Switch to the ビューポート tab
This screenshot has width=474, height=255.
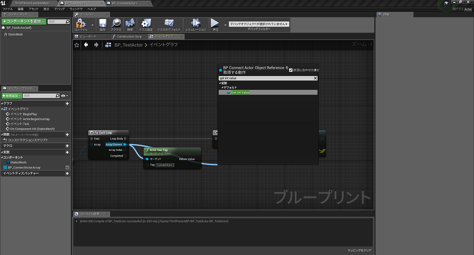pyautogui.click(x=88, y=36)
